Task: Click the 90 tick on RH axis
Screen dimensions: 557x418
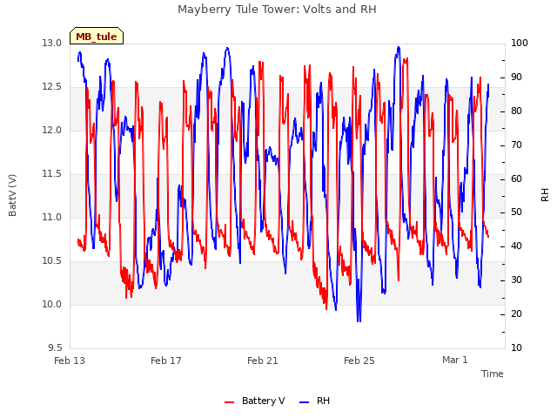Action: click(516, 78)
